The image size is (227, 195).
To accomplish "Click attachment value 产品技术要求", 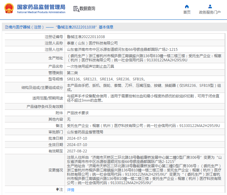I will point(78,113).
